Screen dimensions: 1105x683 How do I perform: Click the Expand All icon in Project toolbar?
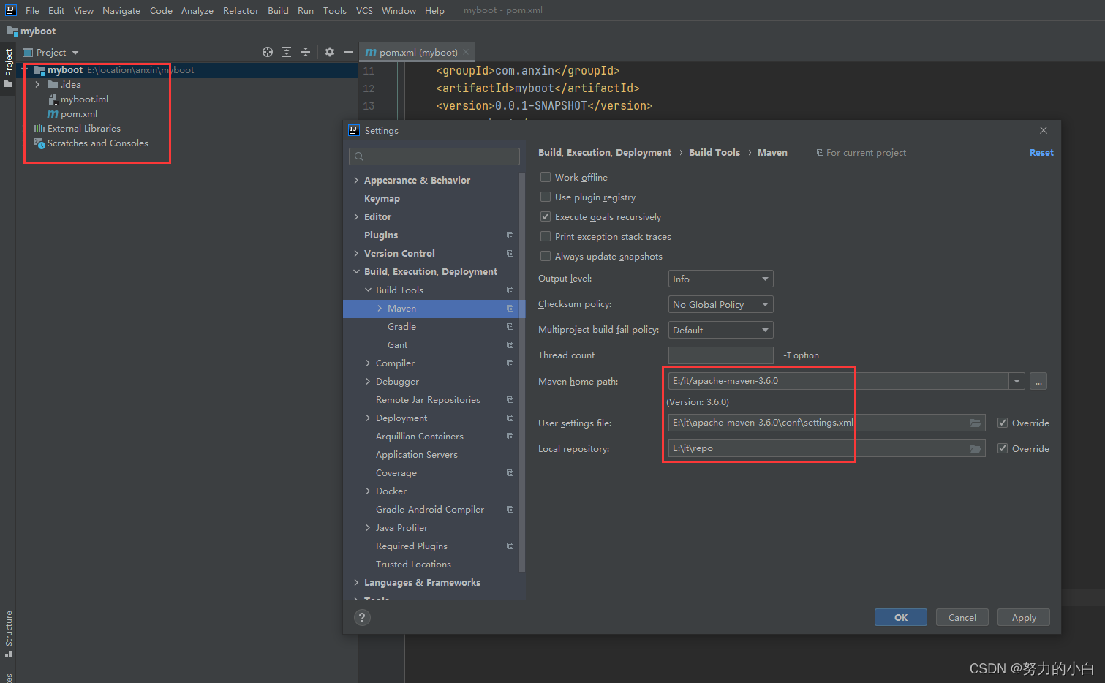[x=287, y=52]
